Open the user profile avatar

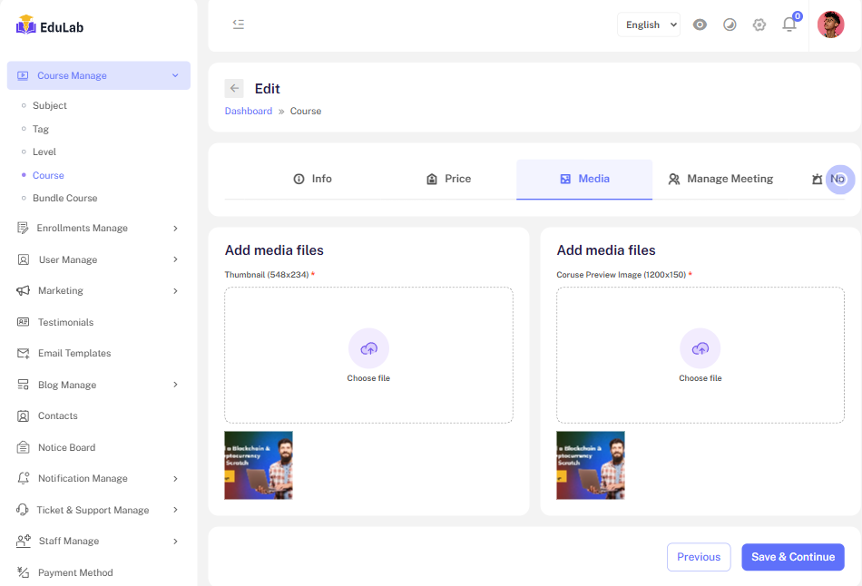tap(830, 24)
